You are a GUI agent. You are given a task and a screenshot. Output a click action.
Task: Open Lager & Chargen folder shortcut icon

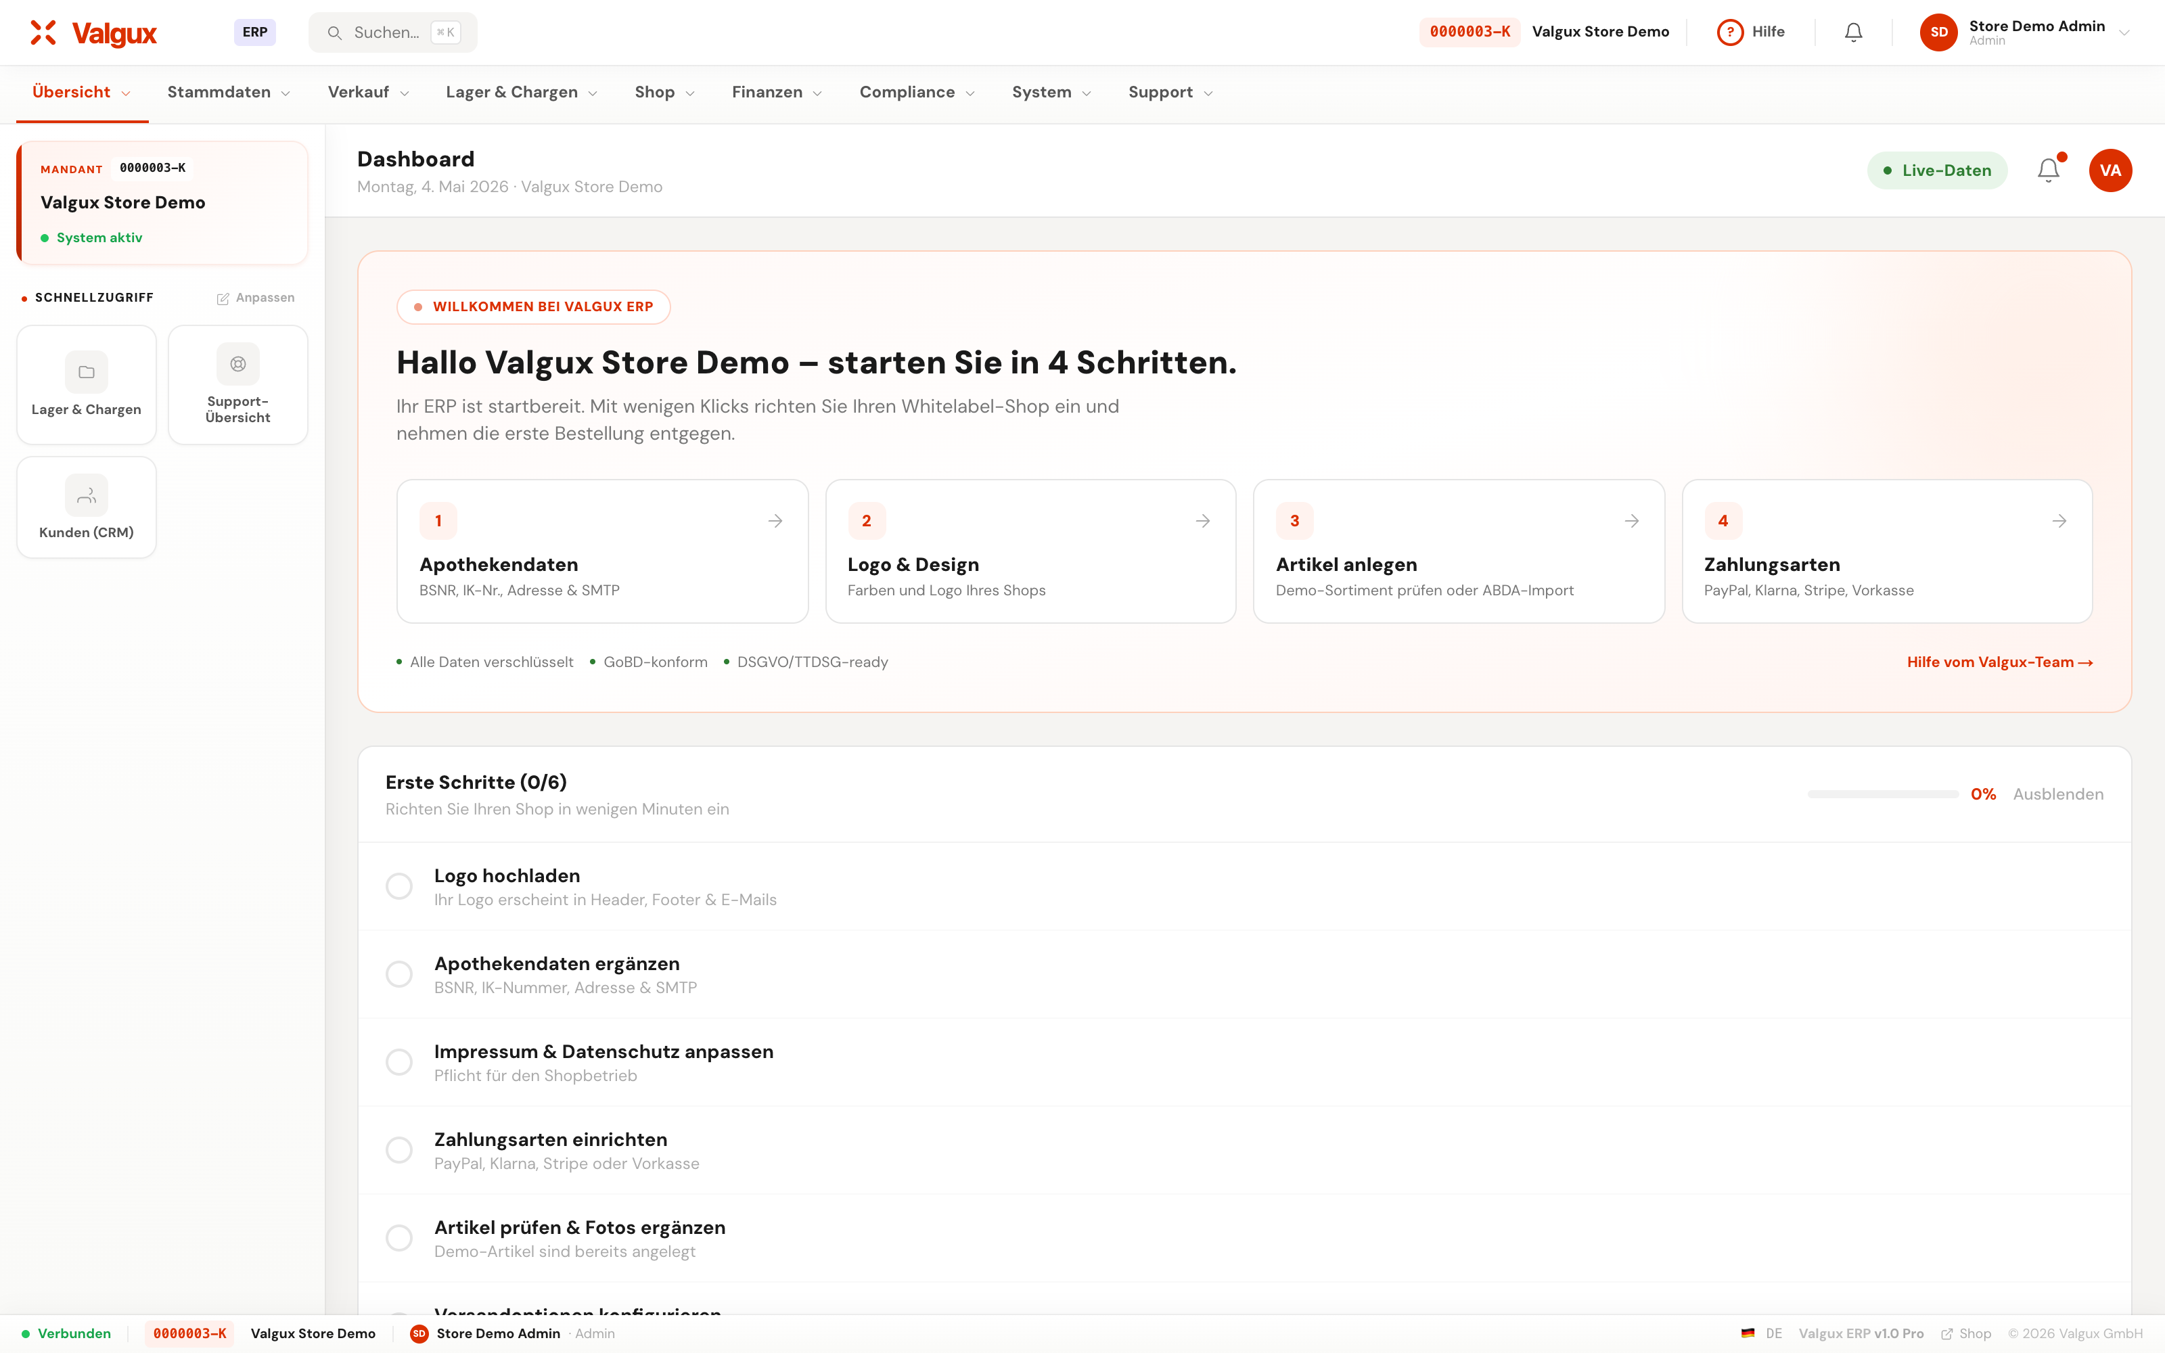[87, 372]
